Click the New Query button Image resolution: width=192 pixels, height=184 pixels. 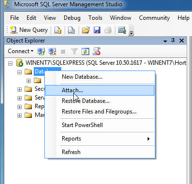[29, 30]
